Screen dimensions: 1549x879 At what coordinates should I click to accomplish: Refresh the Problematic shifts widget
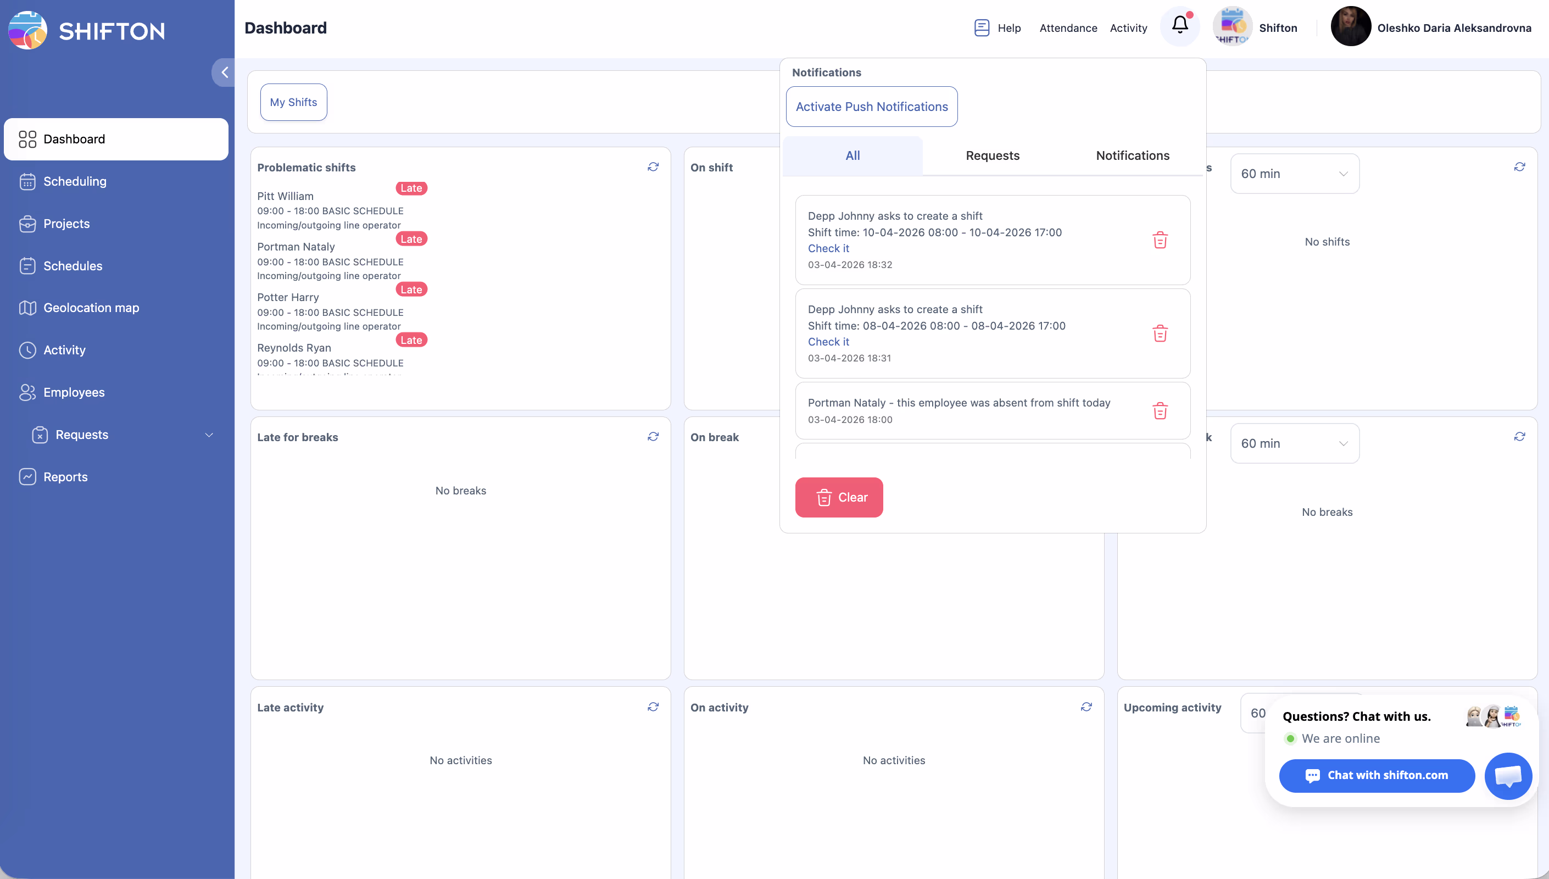(x=653, y=166)
